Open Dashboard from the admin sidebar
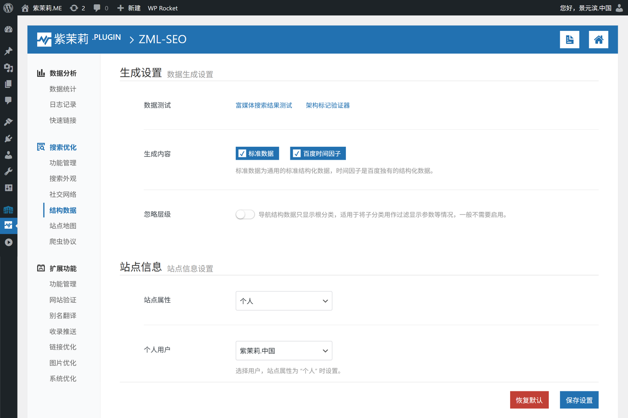628x418 pixels. click(x=8, y=29)
